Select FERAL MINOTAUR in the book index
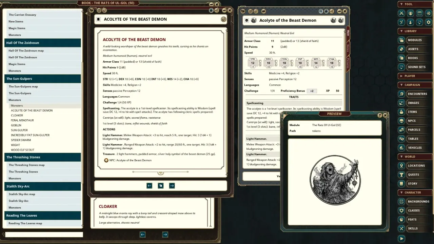Viewport: 434px width, 244px height. (x=22, y=120)
